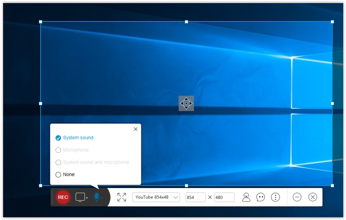This screenshot has width=346, height=220.
Task: Open the screen capture mode monitor icon
Action: (x=80, y=197)
